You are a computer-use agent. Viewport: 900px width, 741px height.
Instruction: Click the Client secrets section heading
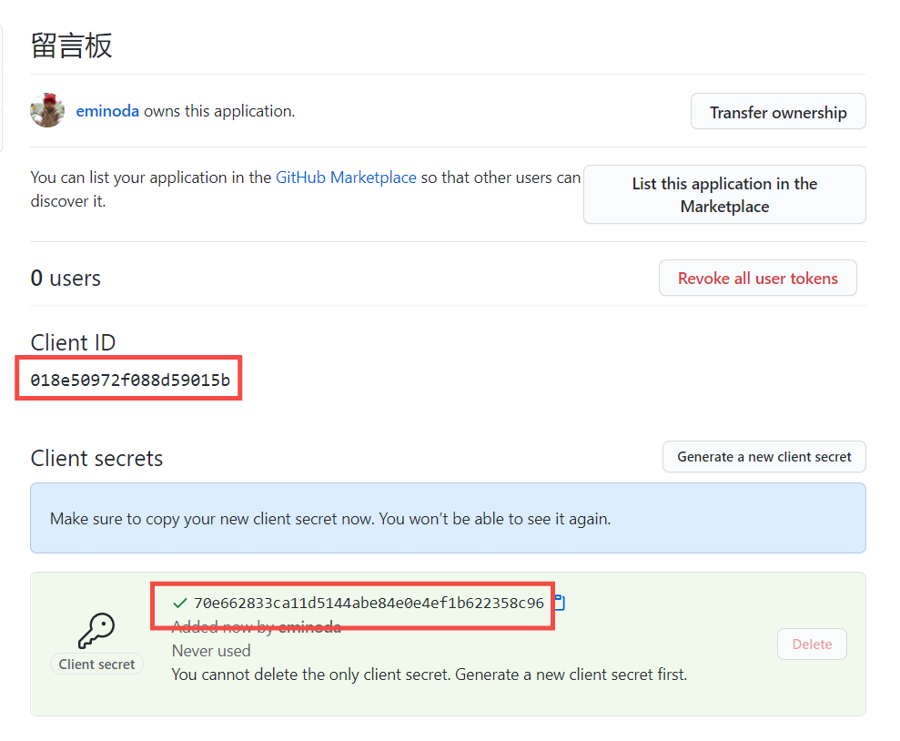96,458
